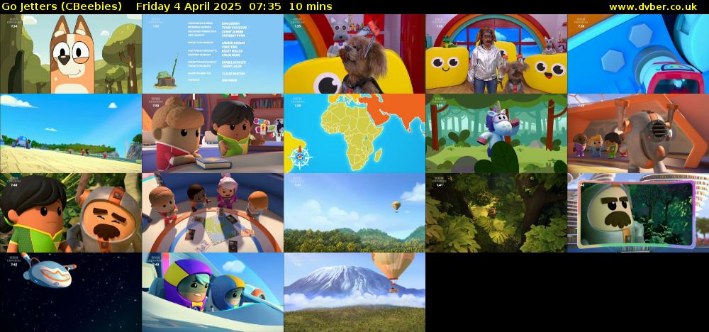
Task: Select the orange hangar with robot thumbnail
Action: (638, 133)
